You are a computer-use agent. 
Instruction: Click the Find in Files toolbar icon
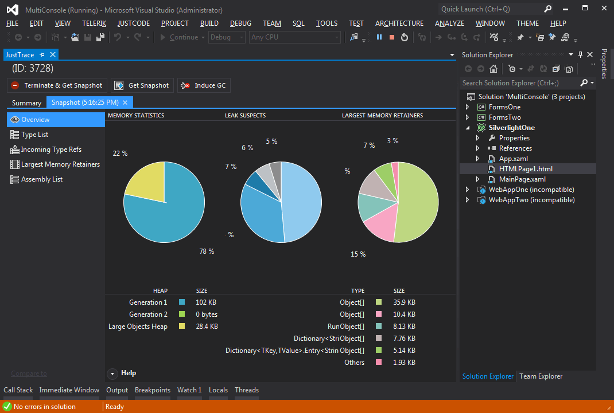click(x=353, y=37)
